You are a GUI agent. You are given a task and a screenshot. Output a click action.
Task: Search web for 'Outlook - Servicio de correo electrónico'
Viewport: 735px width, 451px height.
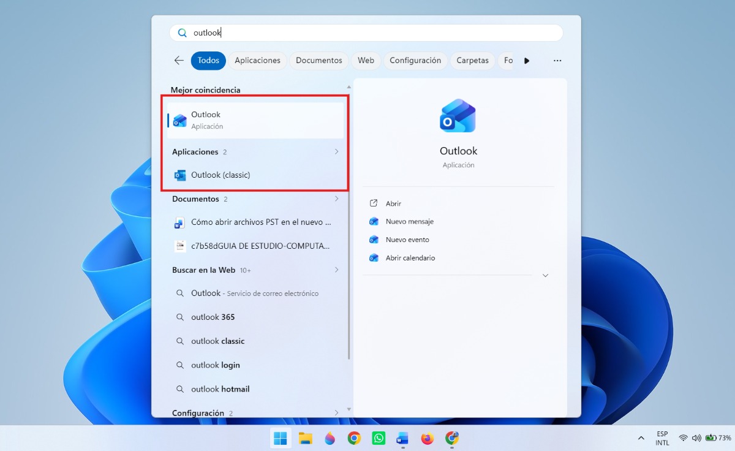coord(256,294)
